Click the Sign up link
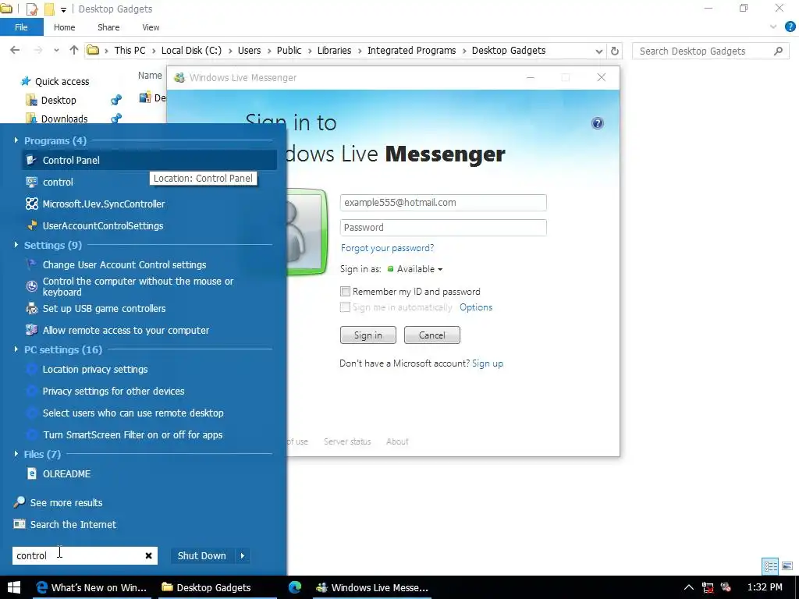Screen dimensions: 799x599 pyautogui.click(x=488, y=363)
